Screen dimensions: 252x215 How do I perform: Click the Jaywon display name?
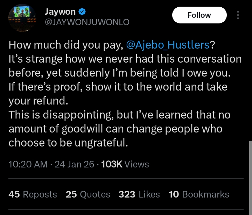60,12
